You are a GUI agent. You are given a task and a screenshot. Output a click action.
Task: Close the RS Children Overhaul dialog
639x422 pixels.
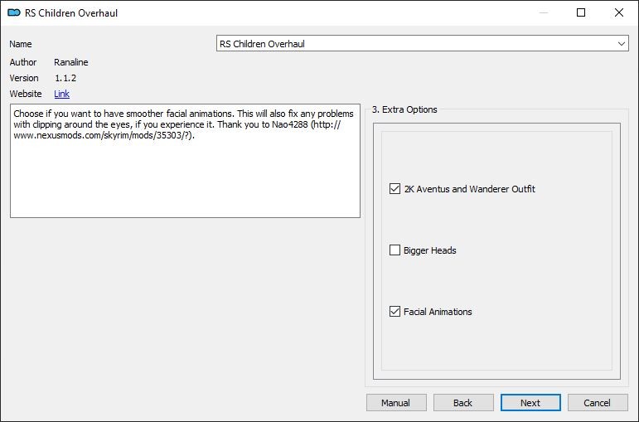(618, 12)
